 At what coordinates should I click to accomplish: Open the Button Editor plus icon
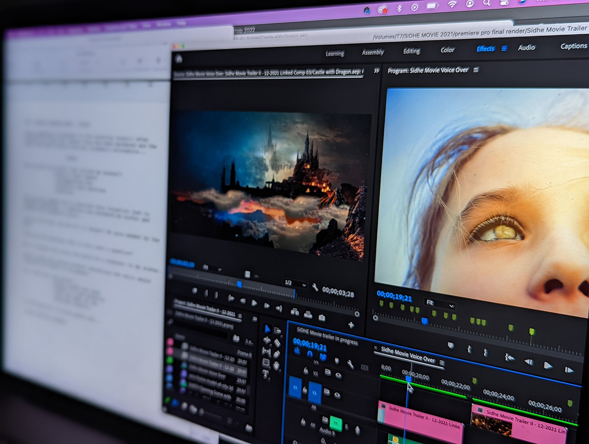[x=351, y=325]
